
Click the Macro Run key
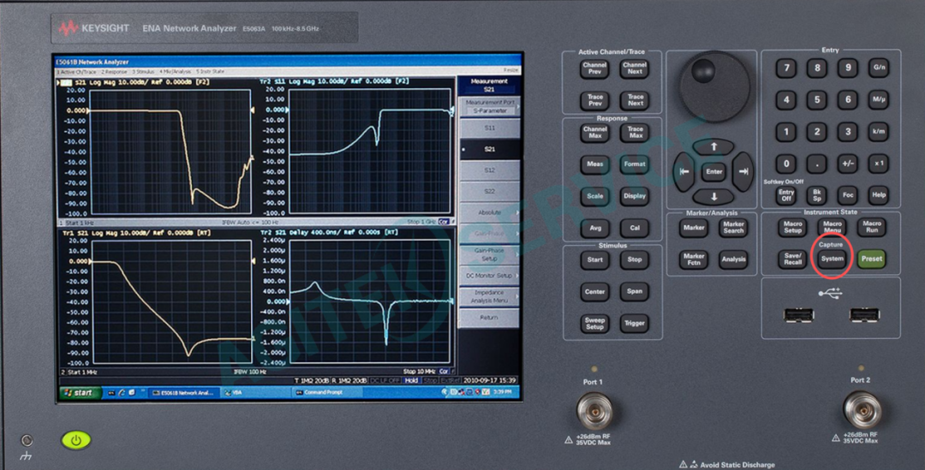[872, 227]
